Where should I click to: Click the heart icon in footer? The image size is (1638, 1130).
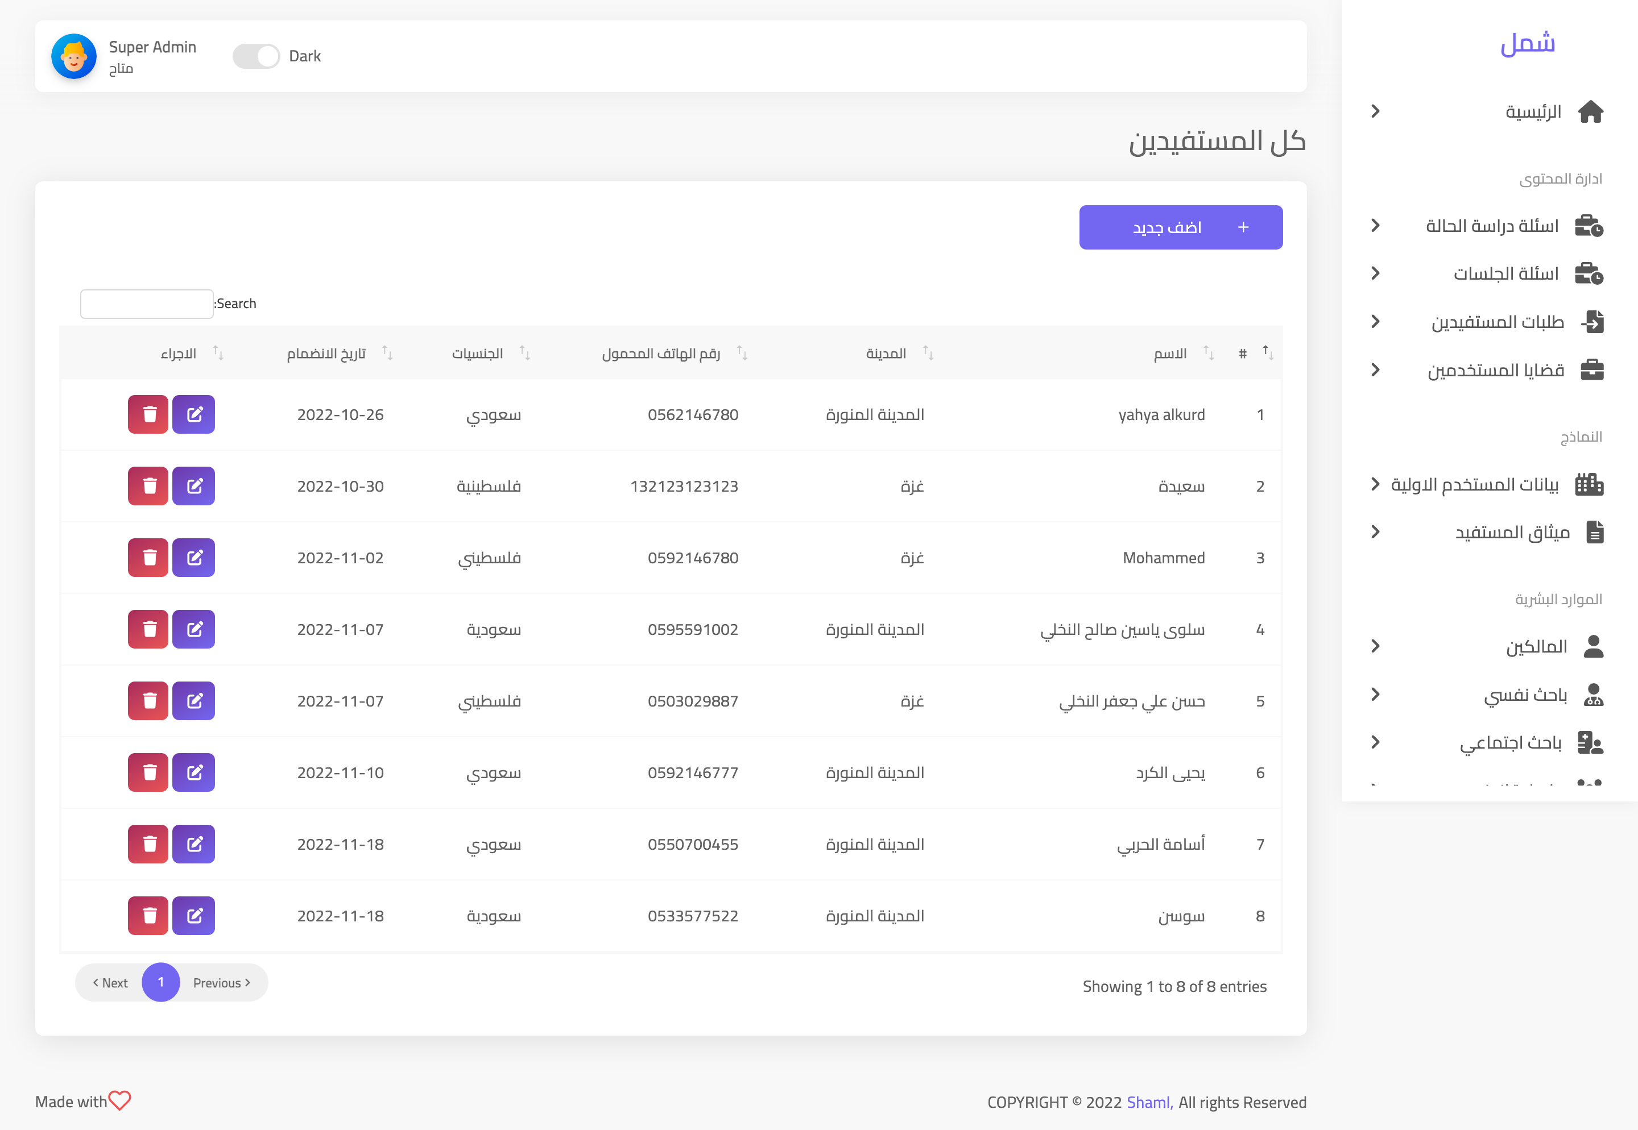pos(119,1100)
